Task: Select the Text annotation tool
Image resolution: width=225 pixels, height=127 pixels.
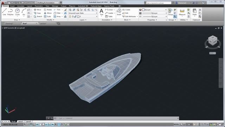Action: 102,12
